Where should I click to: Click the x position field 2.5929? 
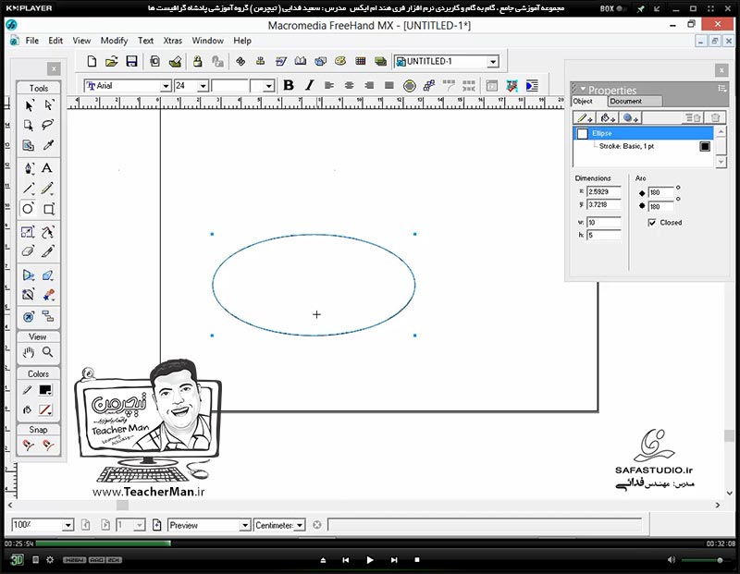[x=604, y=191]
